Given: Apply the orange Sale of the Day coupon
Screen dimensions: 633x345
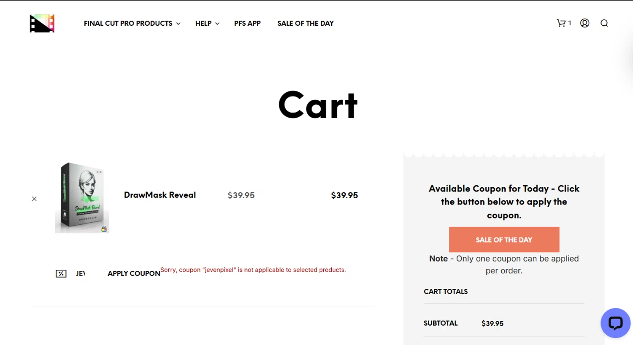Looking at the screenshot, I should [x=504, y=240].
